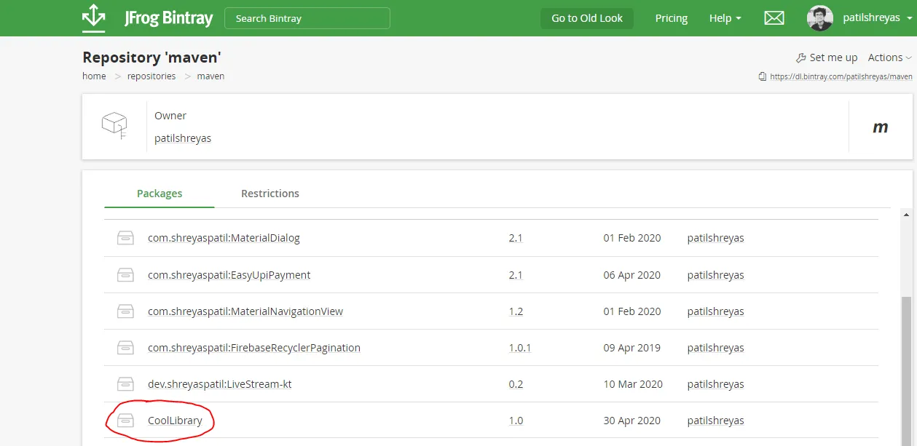The height and width of the screenshot is (446, 917).
Task: Navigate to the repositories breadcrumb
Action: tap(151, 76)
